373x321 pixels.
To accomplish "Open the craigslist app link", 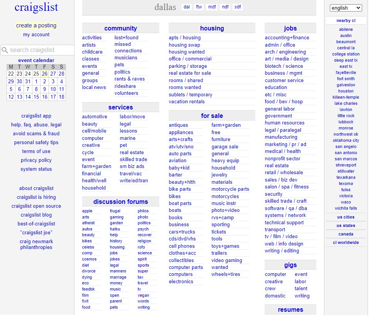I will 36,116.
